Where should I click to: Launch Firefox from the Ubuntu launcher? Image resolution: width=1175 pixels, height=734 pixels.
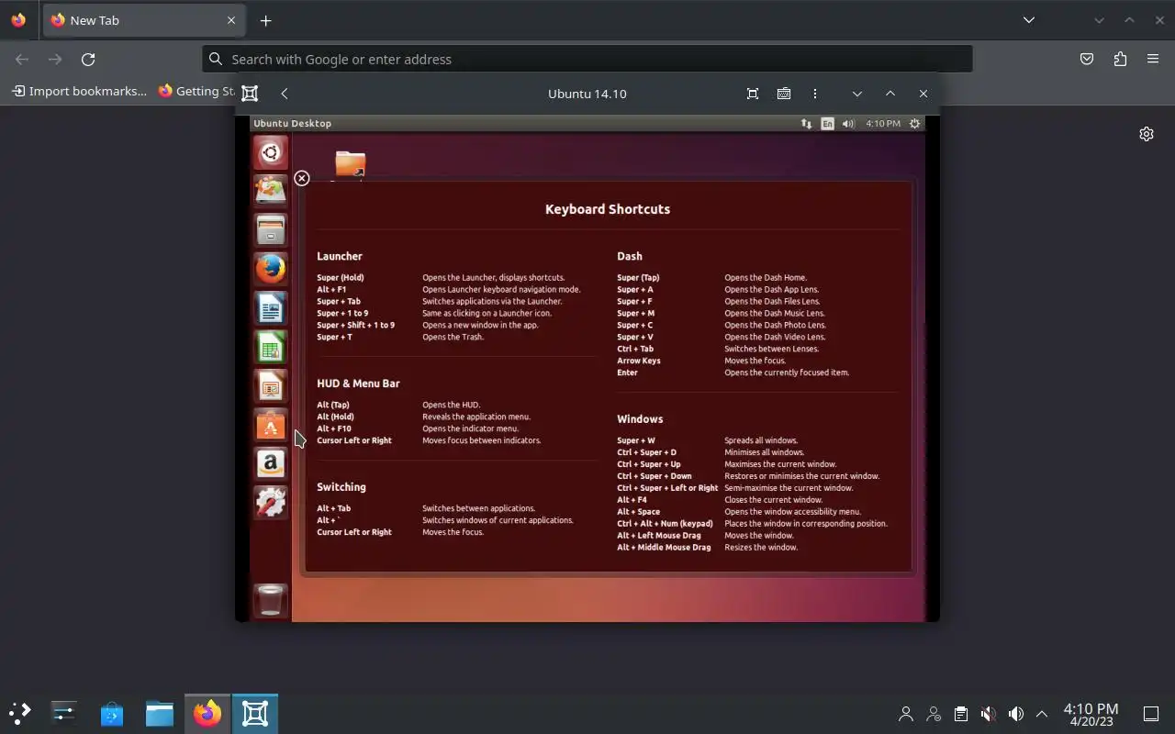270,269
